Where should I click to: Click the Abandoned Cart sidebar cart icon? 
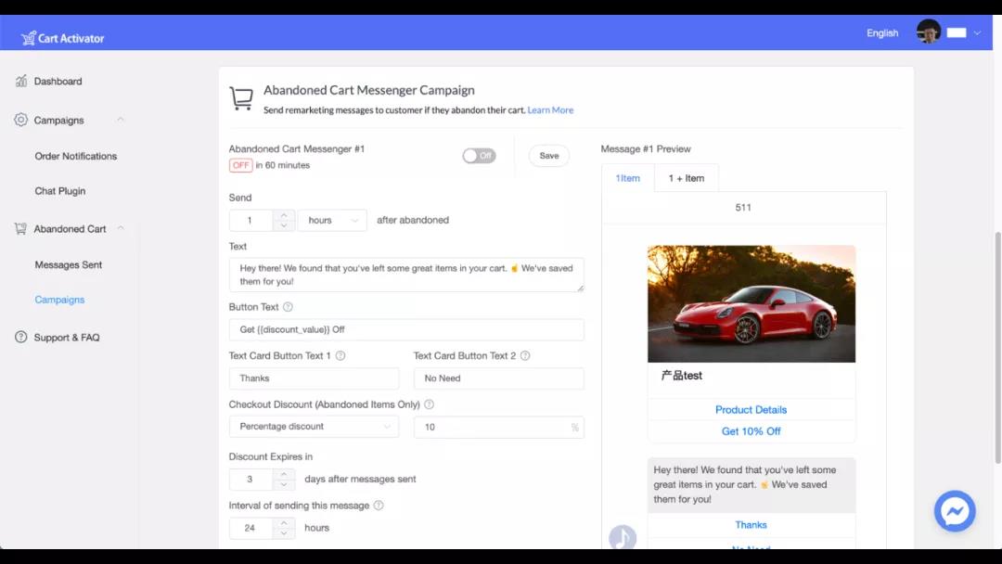(21, 228)
